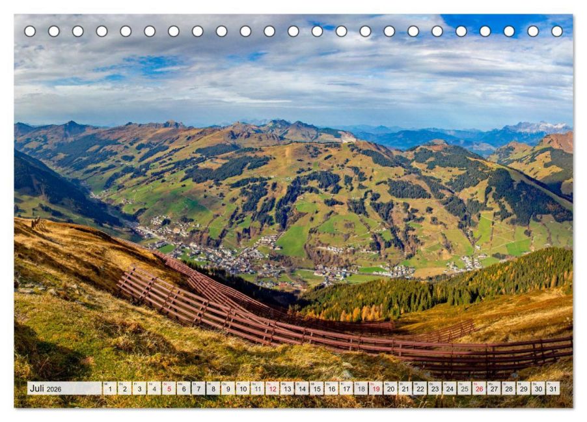Click the last binding hole at top right
Screen dimensions: 587x422
(x=557, y=31)
